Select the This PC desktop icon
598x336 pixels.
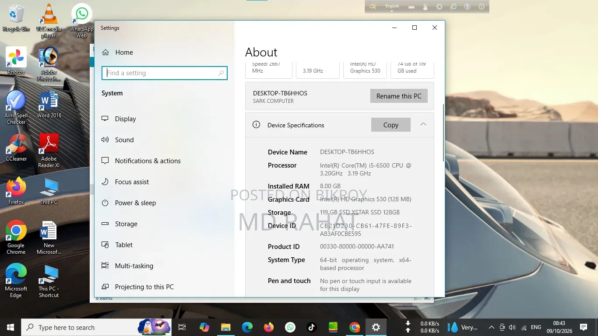coord(49,191)
